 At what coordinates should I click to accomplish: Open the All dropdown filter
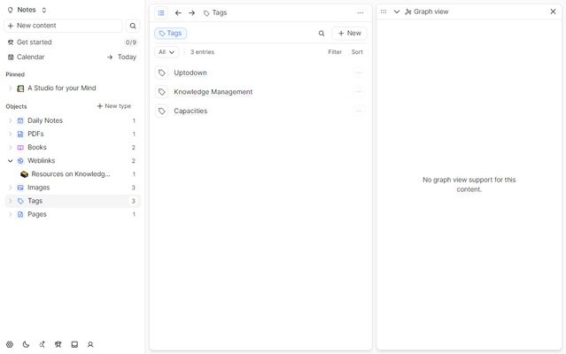tap(167, 52)
